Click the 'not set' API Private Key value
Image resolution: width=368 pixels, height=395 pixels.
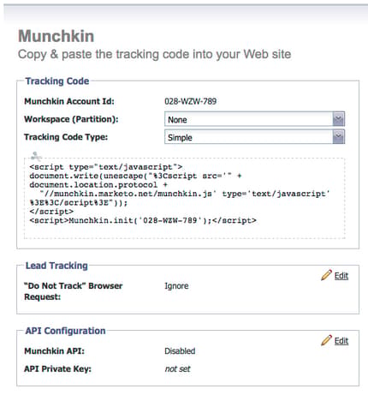click(x=177, y=368)
